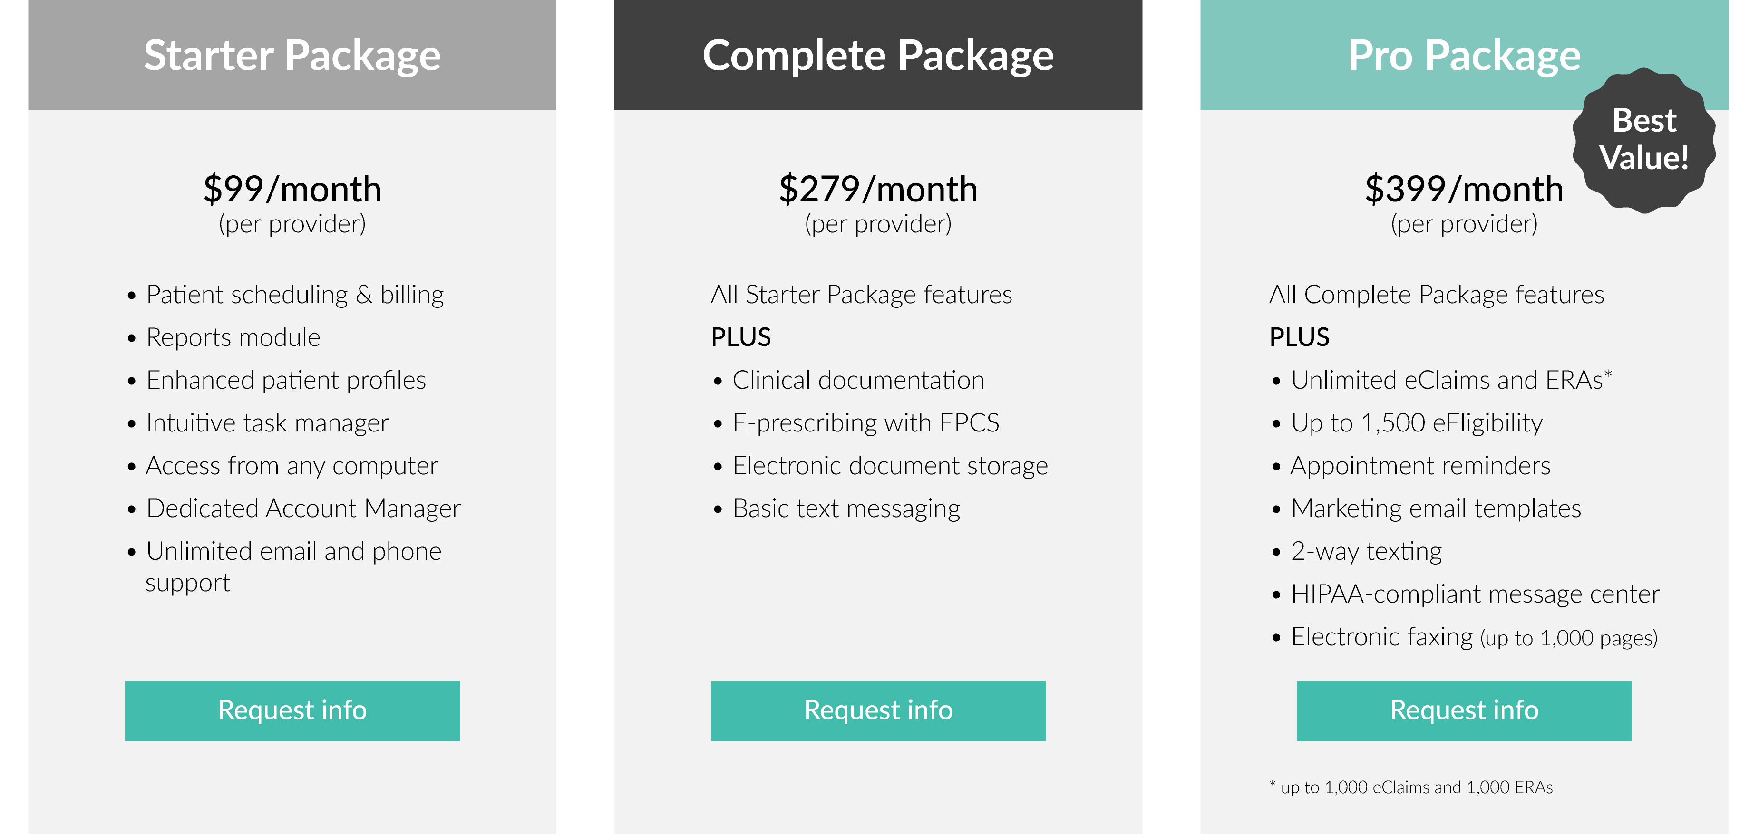Click Unlimited eClaims and ERAs item
1759x834 pixels.
tap(1450, 380)
